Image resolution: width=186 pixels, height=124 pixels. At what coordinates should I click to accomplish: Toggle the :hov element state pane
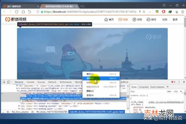pos(169,91)
